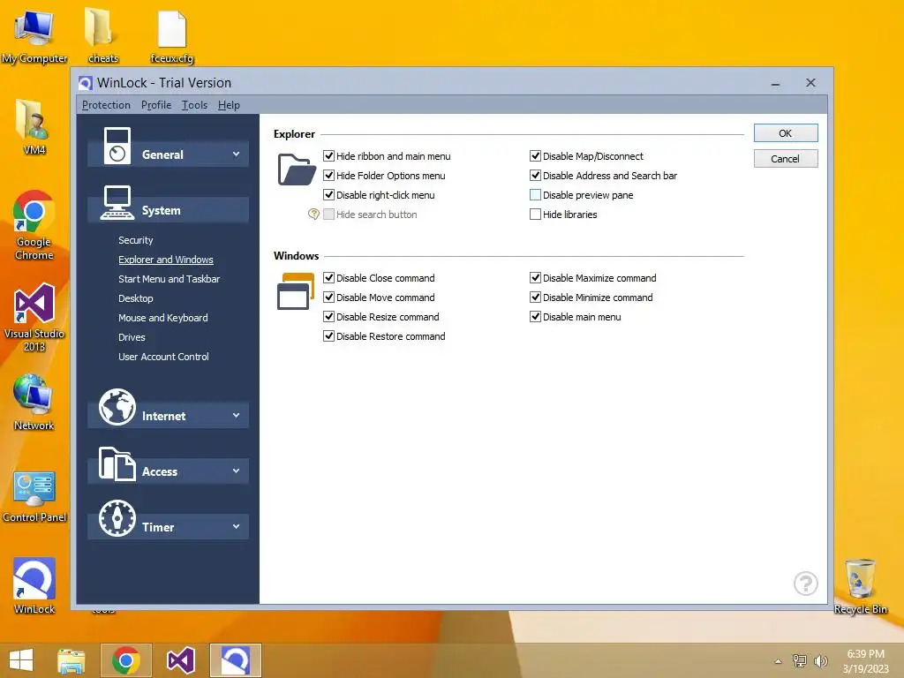Select the VM4 desktop folder icon
The image size is (904, 678).
tap(34, 127)
